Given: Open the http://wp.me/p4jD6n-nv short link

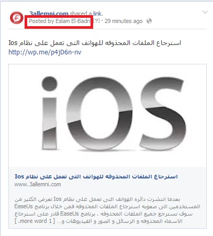Looking at the screenshot, I should pyautogui.click(x=45, y=52).
